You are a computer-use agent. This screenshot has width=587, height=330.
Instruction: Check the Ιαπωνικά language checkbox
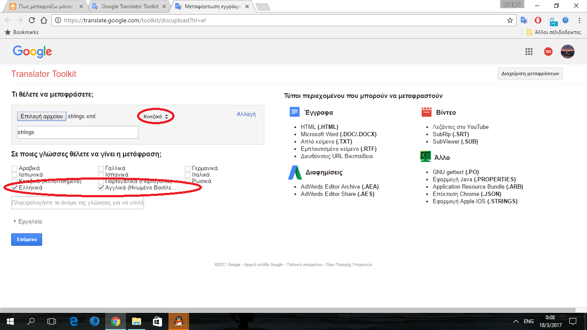click(x=15, y=175)
